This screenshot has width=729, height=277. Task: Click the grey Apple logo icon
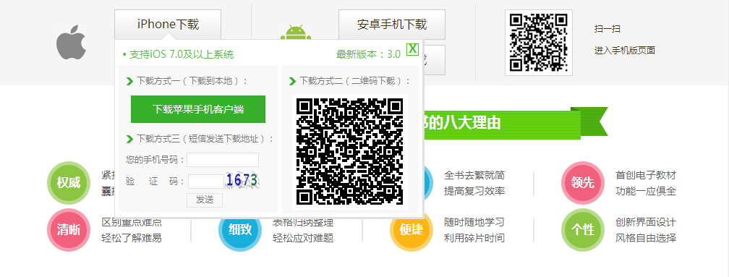[x=71, y=42]
